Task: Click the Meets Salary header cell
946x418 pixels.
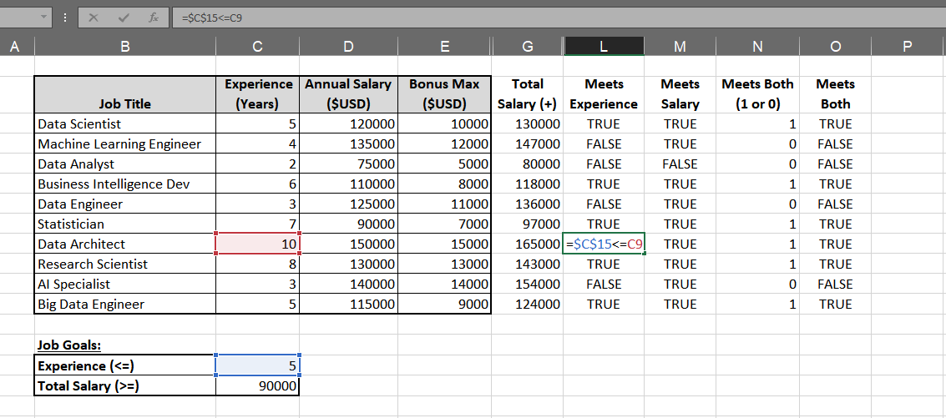Action: tap(680, 95)
